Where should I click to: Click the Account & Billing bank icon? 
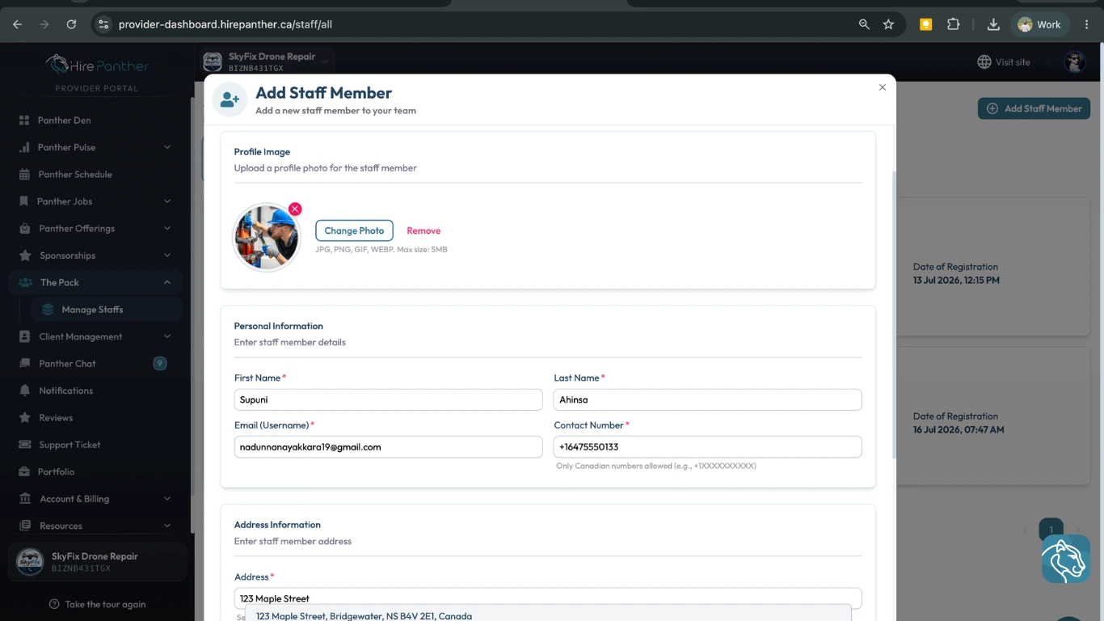coord(24,499)
